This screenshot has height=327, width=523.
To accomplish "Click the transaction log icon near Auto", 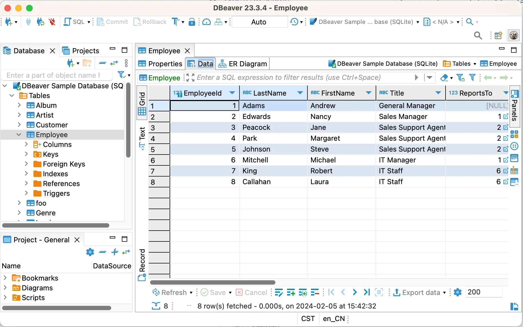I will pos(295,22).
